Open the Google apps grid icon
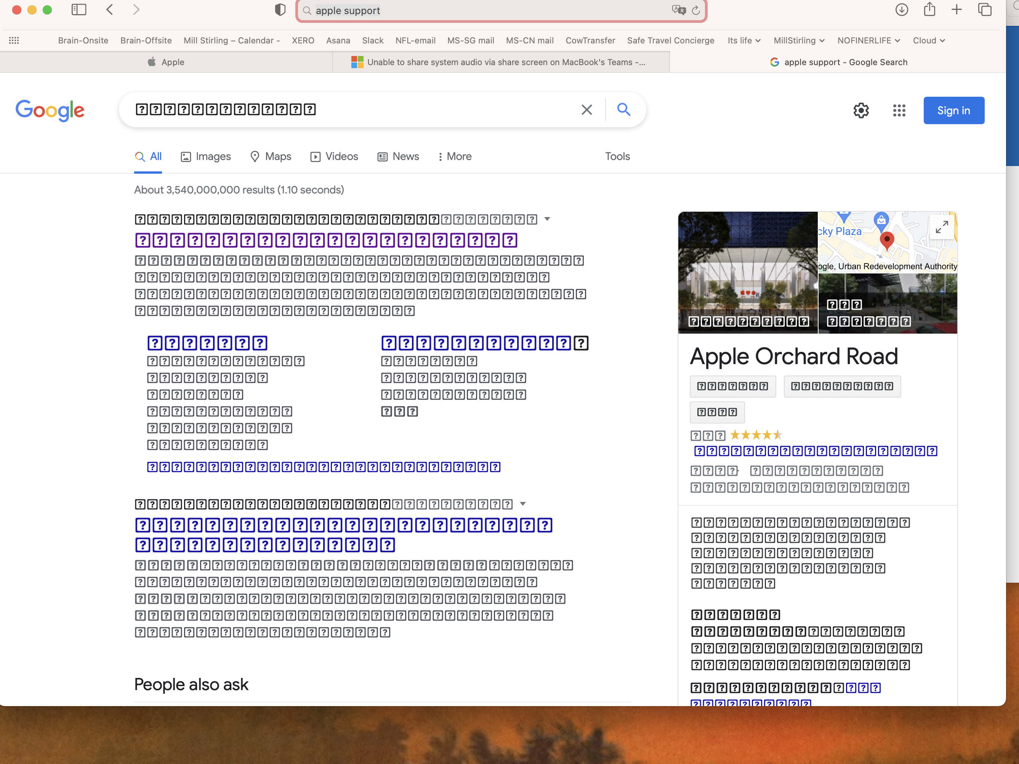Image resolution: width=1019 pixels, height=764 pixels. (x=899, y=110)
